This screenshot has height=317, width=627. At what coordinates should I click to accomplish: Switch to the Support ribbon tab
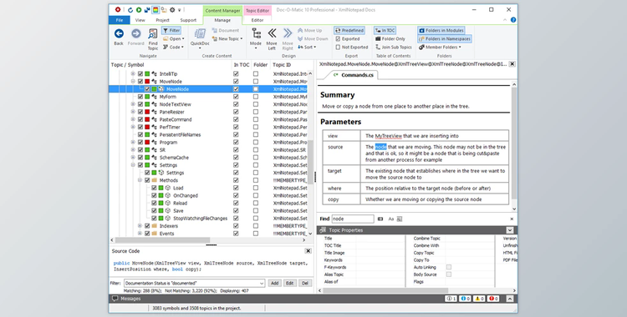tap(188, 20)
